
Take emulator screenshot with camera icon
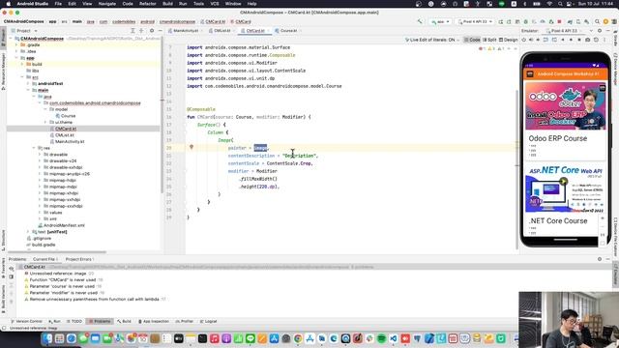[x=588, y=40]
